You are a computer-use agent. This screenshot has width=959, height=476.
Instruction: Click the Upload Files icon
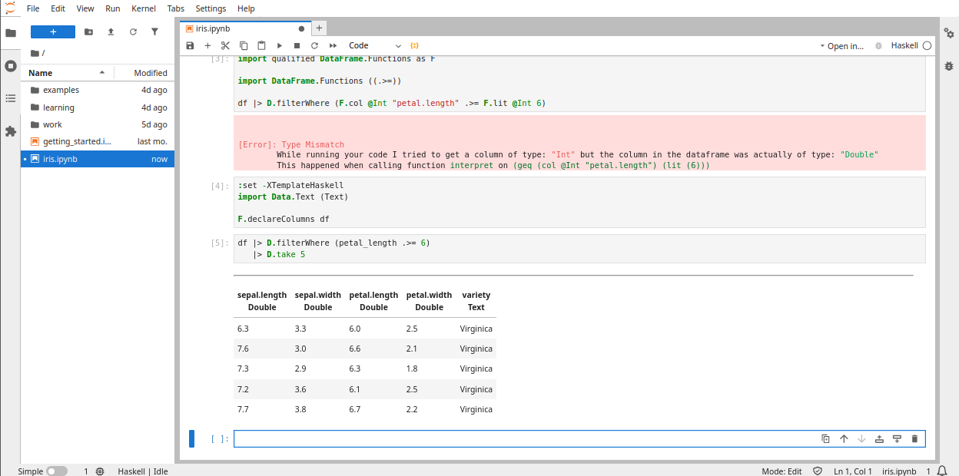click(x=111, y=31)
